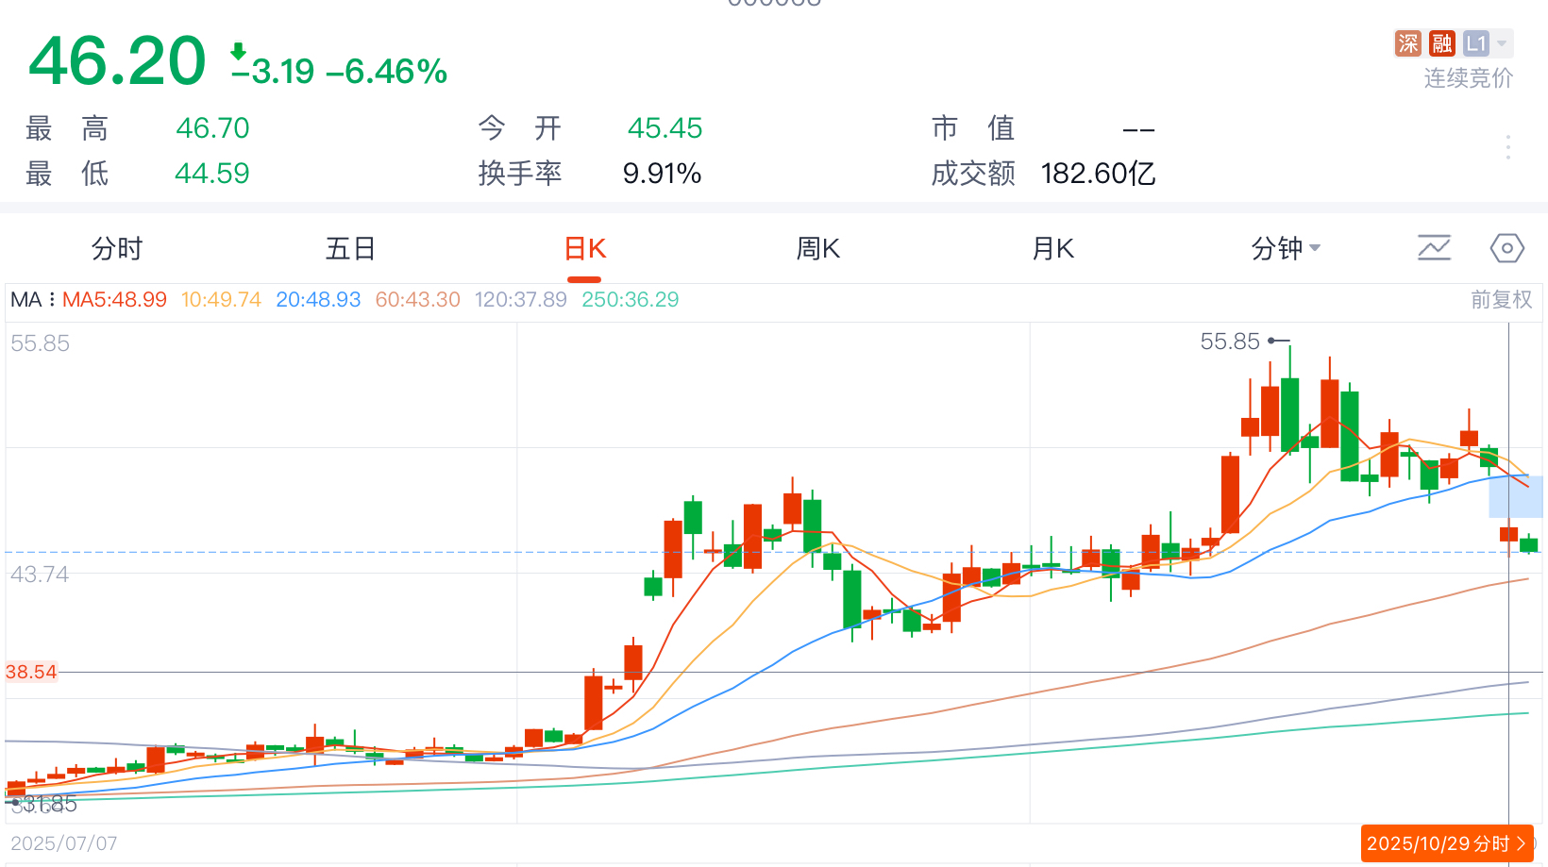
Task: Click the 最高 value 46.70
Action: tap(212, 128)
